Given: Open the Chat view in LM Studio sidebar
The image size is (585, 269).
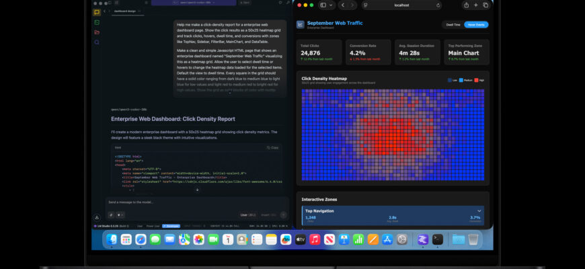Looking at the screenshot, I should coord(97,12).
